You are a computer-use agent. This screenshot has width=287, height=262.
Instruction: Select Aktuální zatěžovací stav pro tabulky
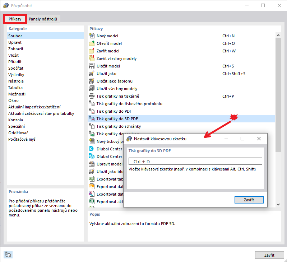(45, 113)
